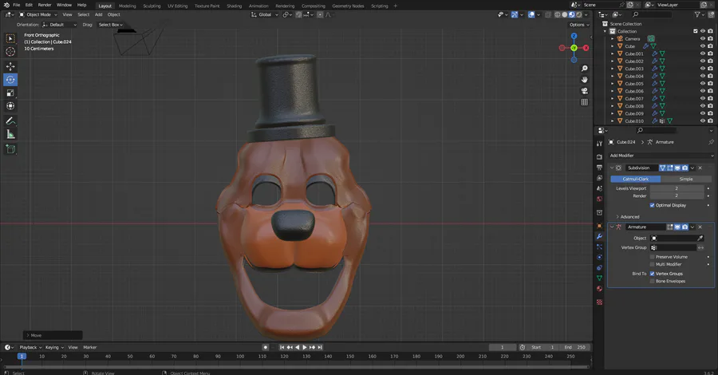Viewport: 718px width, 375px height.
Task: Collapse the Subdivision modifier panel
Action: tap(612, 168)
